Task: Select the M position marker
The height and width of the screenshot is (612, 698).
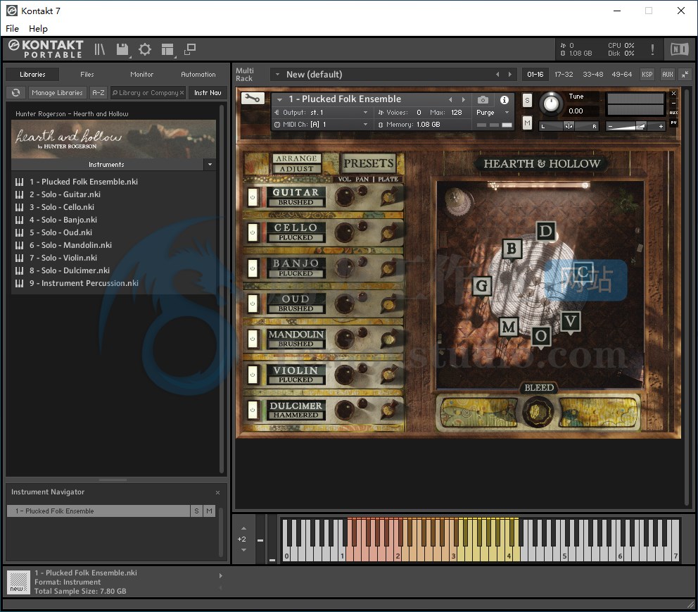Action: click(x=509, y=327)
